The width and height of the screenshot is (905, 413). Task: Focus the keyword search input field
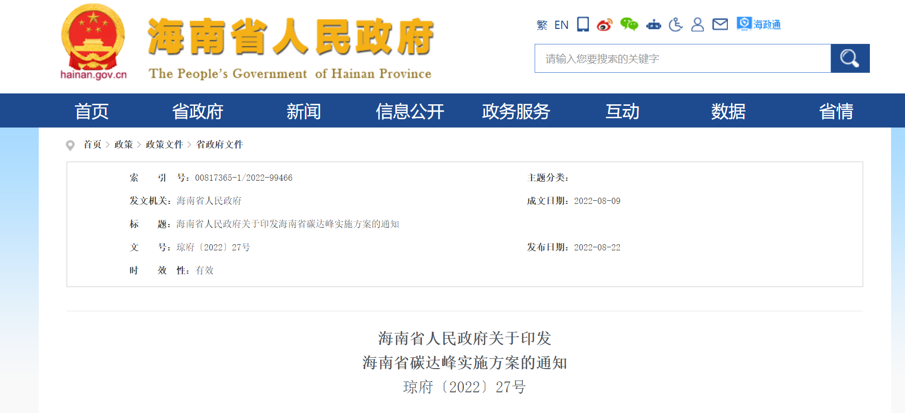pos(682,58)
